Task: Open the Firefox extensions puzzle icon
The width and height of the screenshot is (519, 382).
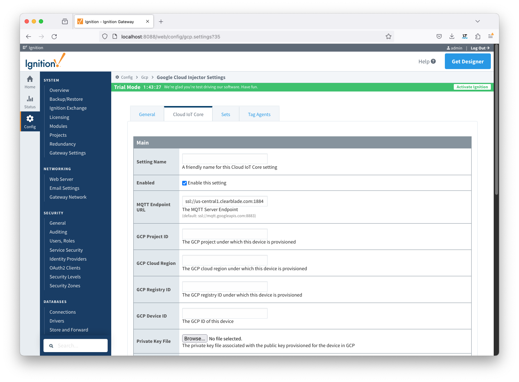Action: (x=478, y=36)
